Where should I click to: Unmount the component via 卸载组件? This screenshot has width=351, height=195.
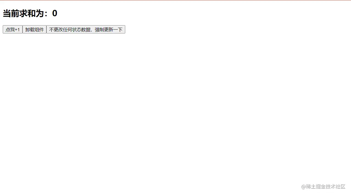[x=34, y=29]
